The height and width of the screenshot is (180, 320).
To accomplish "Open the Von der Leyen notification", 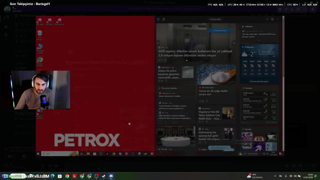I will pos(259,35).
